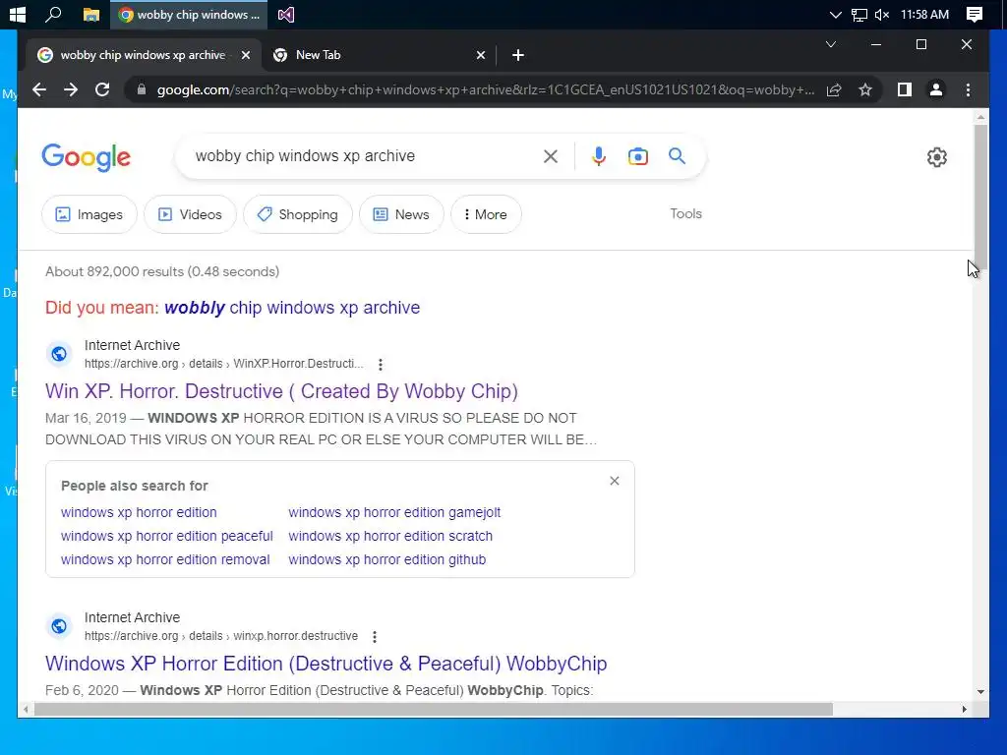Image resolution: width=1007 pixels, height=755 pixels.
Task: Search windows xp horror edition
Action: pyautogui.click(x=139, y=512)
